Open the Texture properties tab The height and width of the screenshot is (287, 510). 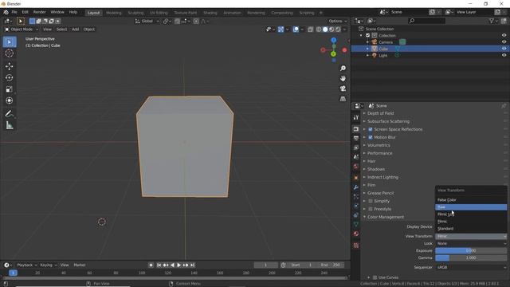pyautogui.click(x=356, y=246)
